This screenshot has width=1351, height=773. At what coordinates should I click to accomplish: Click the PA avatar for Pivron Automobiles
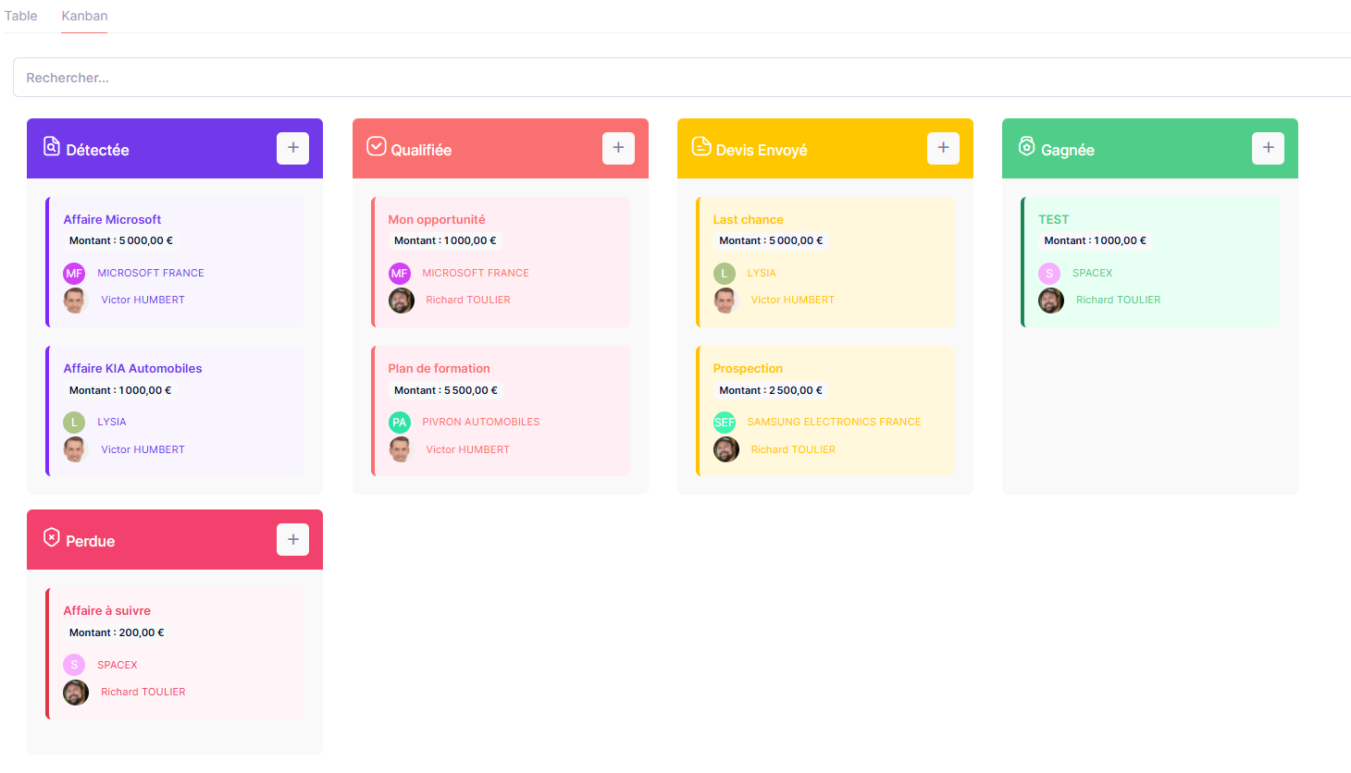400,423
